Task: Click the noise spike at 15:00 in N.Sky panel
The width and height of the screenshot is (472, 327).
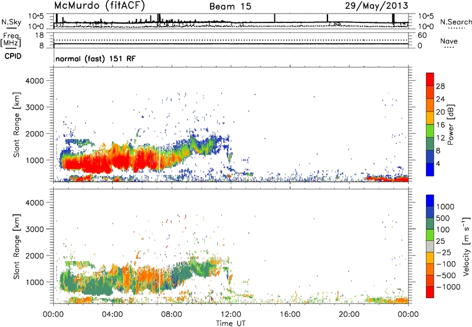Action: click(274, 18)
